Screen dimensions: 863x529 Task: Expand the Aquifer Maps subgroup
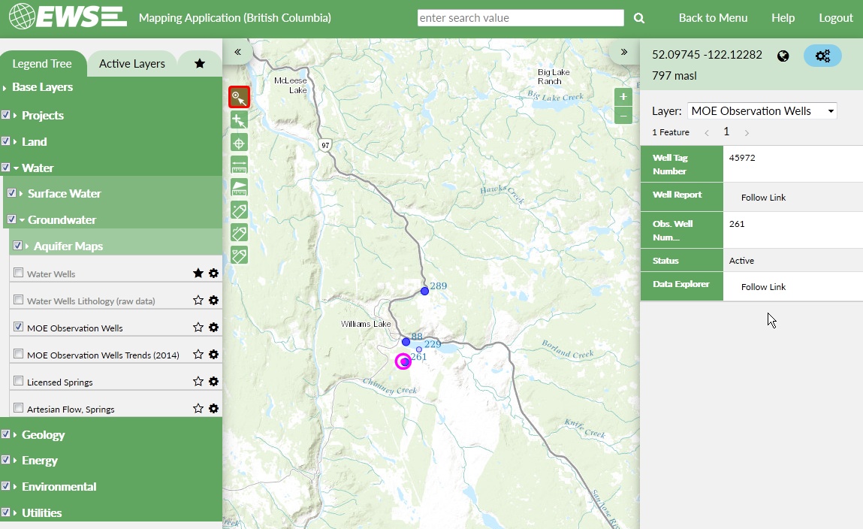click(28, 246)
